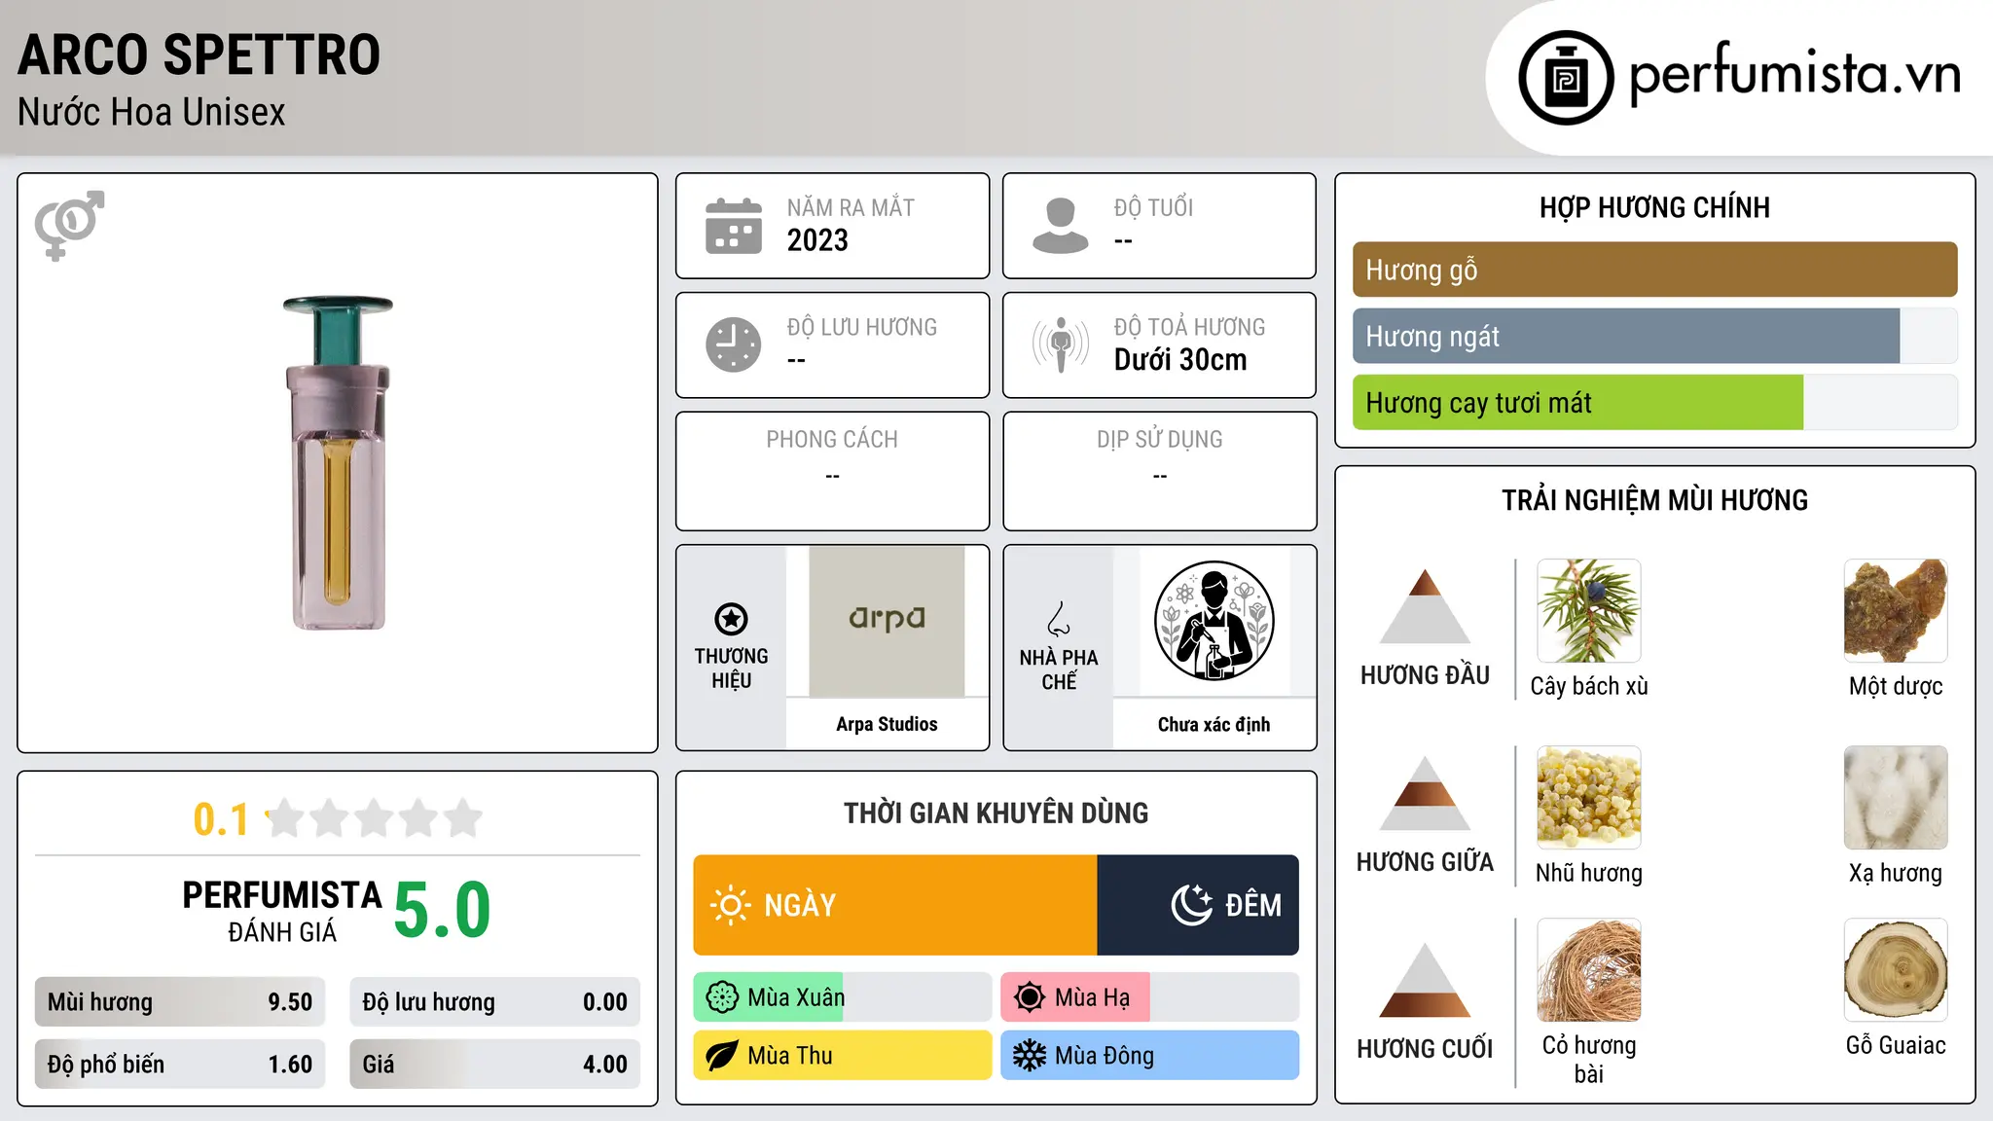This screenshot has width=1993, height=1121.
Task: Click the Ngày daytime bar
Action: pos(895,905)
